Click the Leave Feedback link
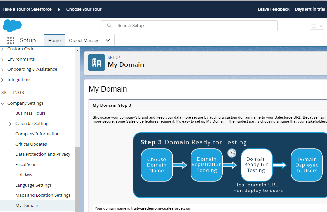 [x=273, y=9]
